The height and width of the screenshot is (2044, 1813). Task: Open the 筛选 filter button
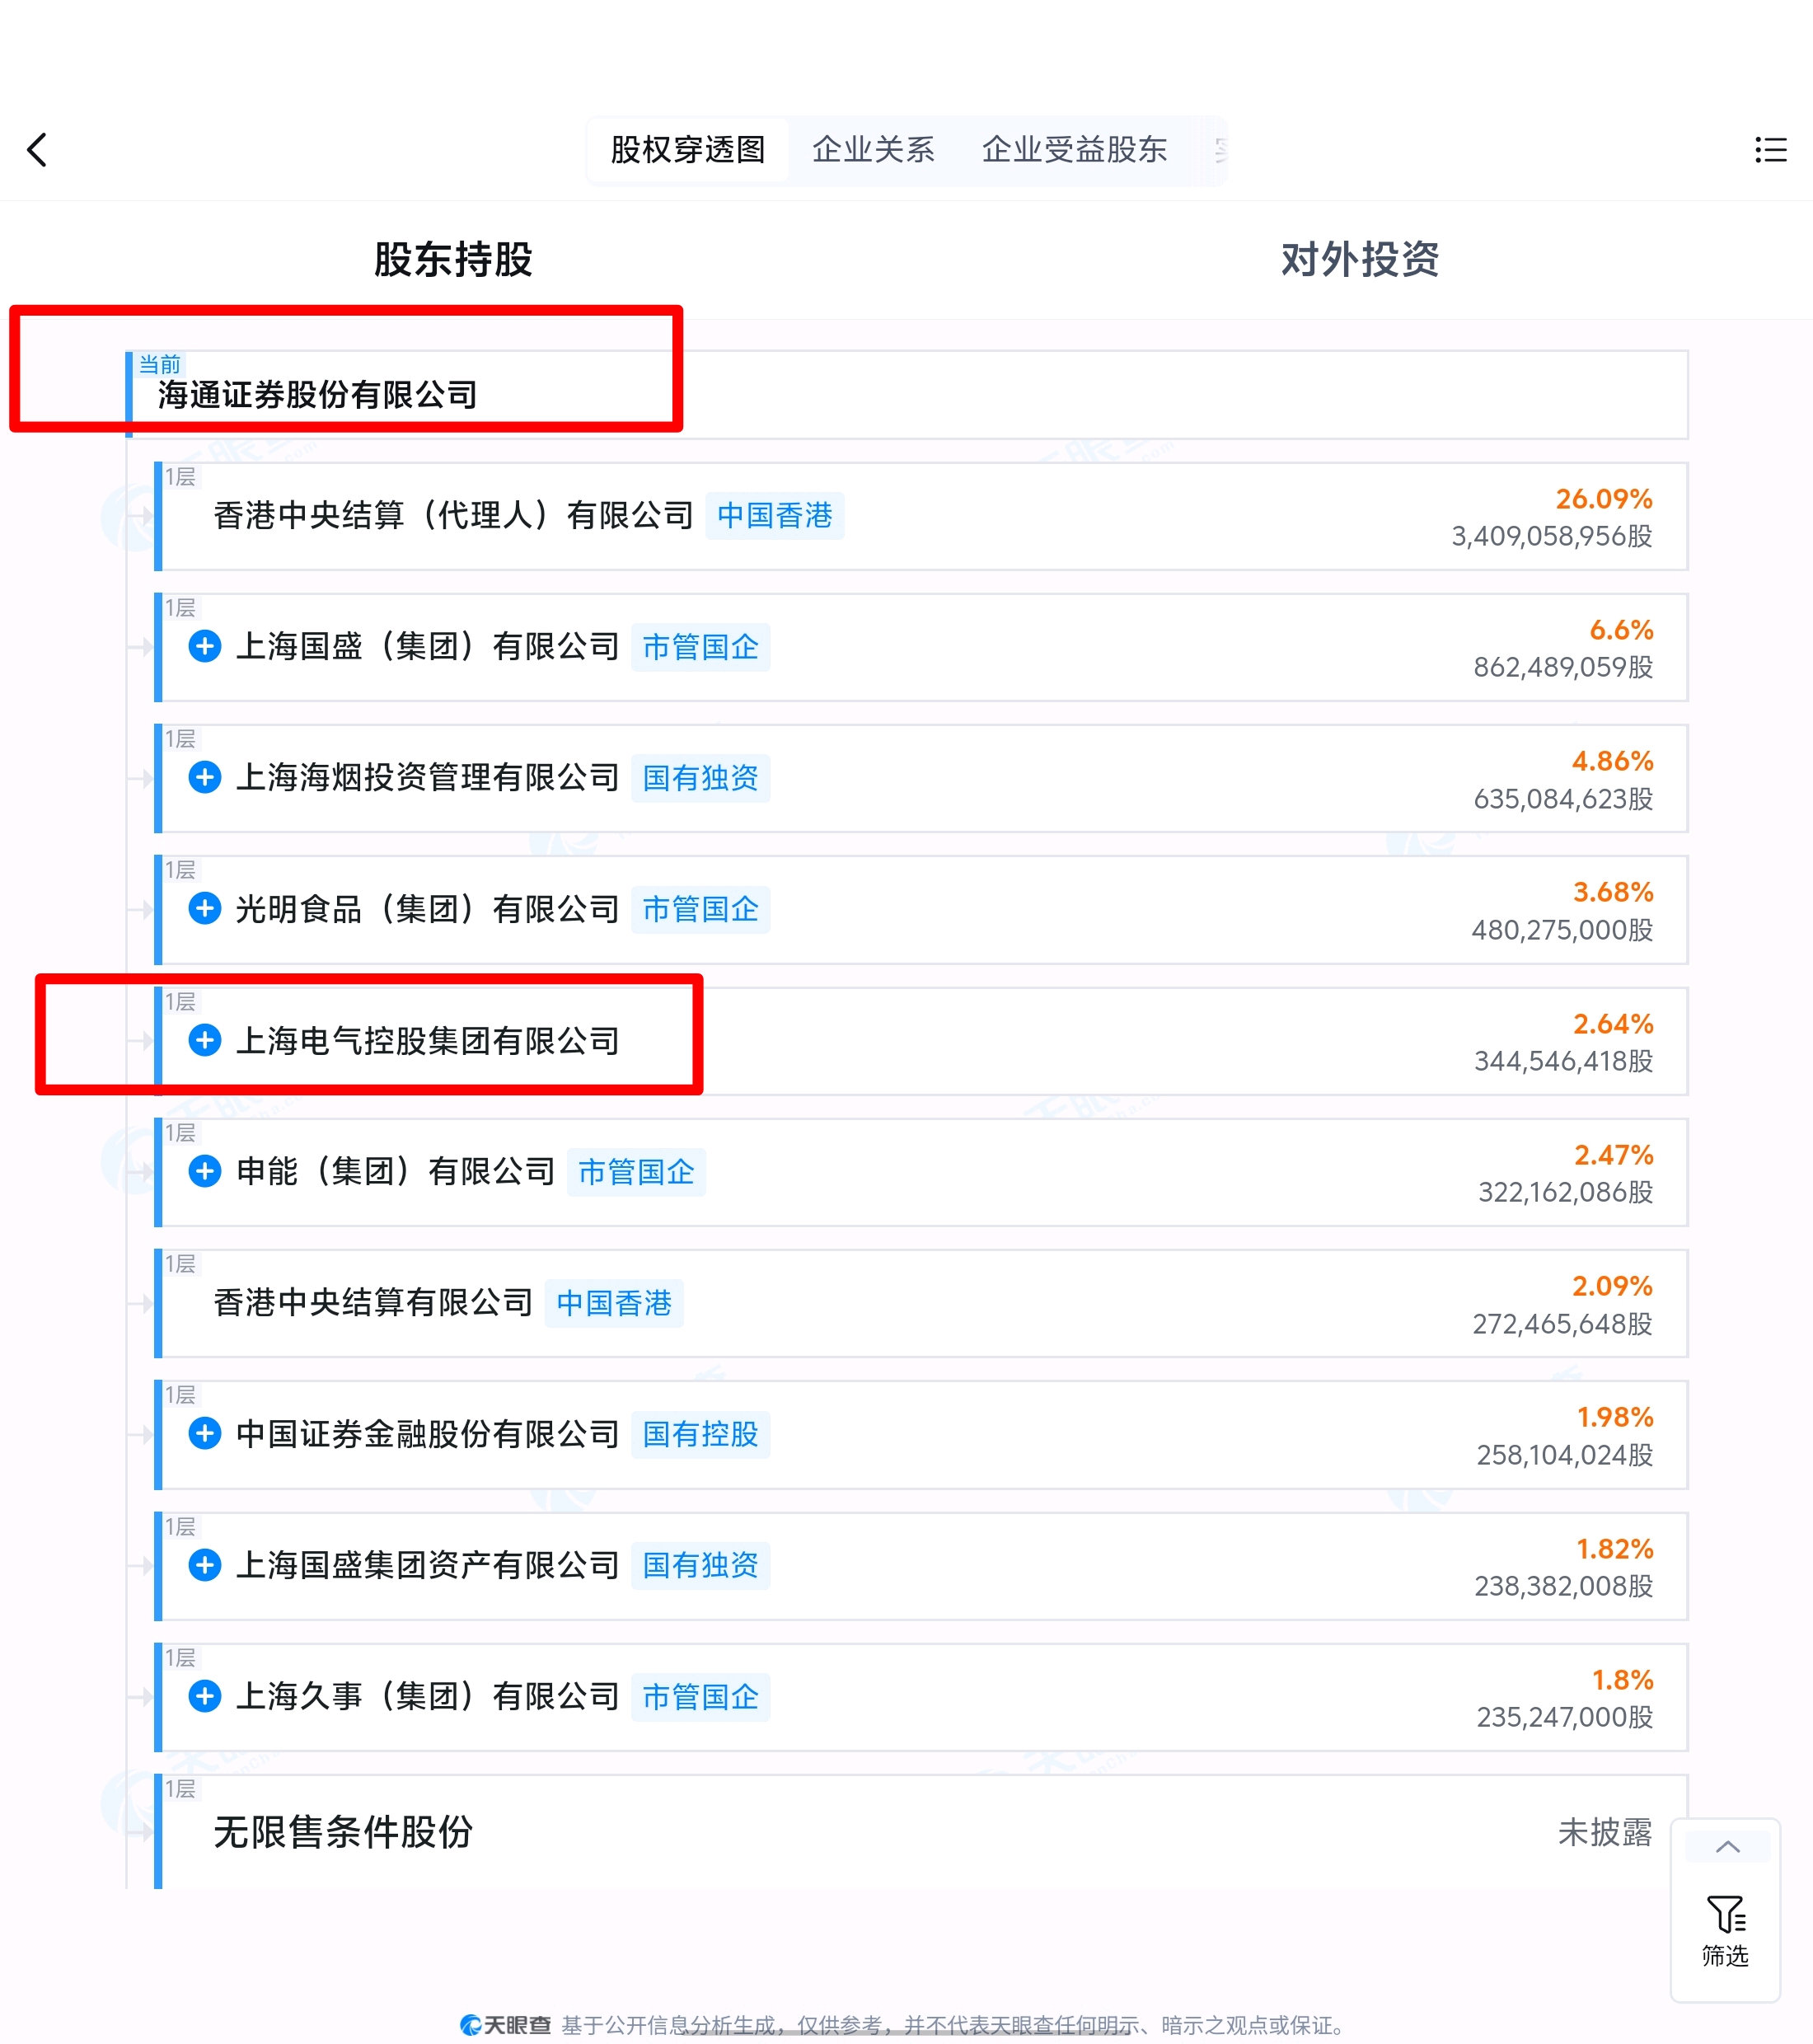pos(1725,1931)
